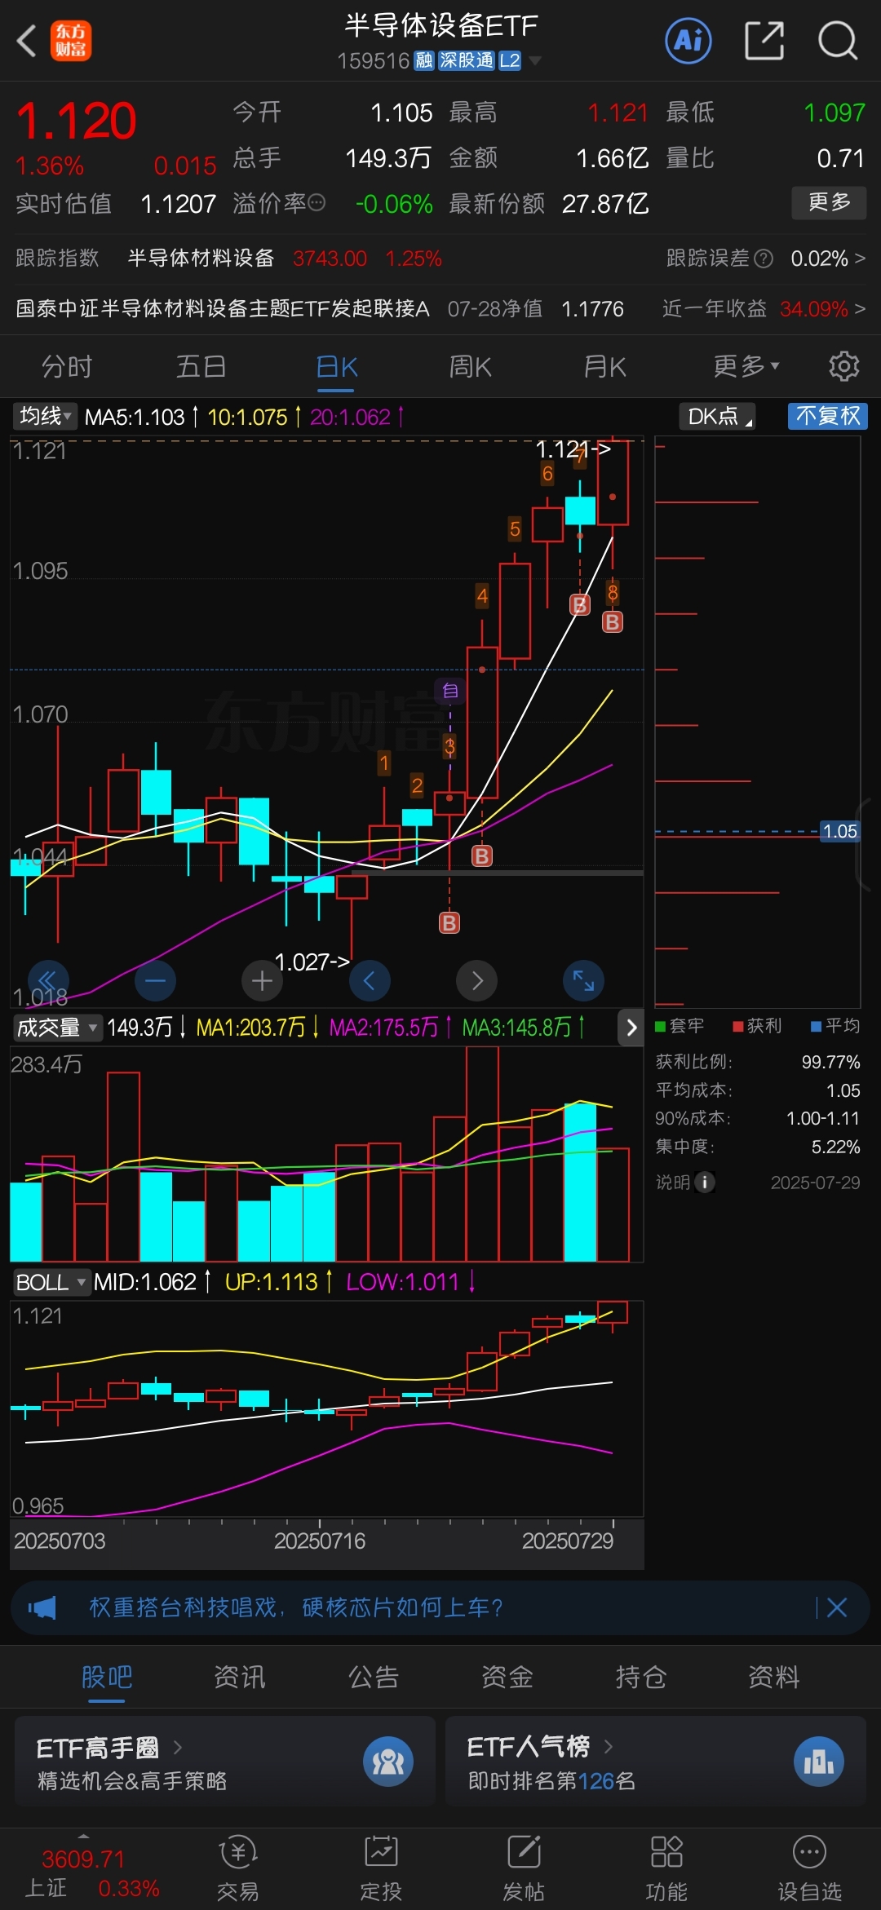This screenshot has width=881, height=1910.
Task: Open 均线 indicator dropdown
Action: point(45,416)
